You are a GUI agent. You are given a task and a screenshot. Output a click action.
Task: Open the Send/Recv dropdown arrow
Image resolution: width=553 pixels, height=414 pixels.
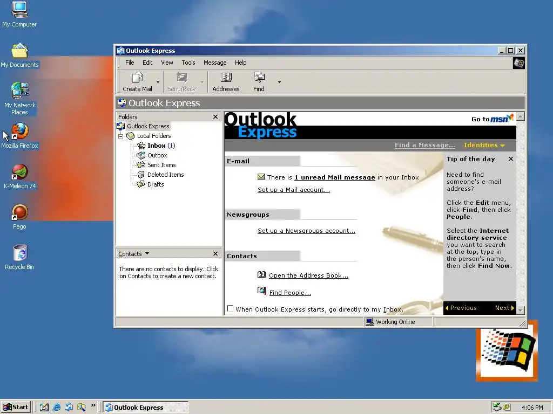(202, 82)
